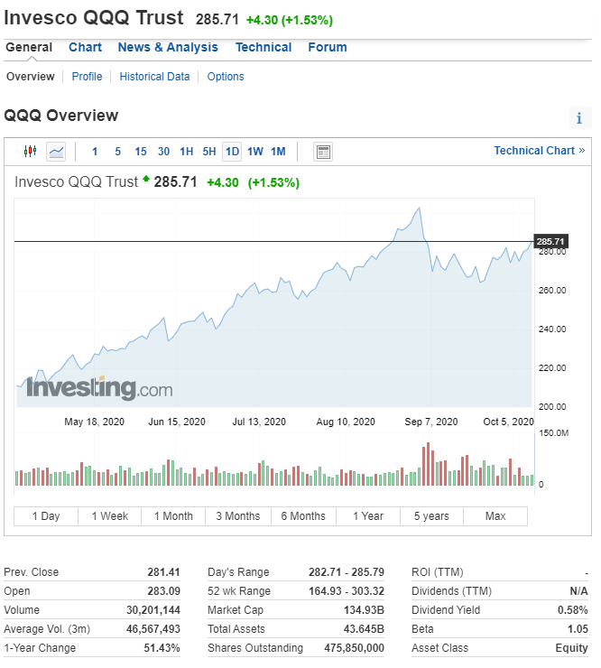The height and width of the screenshot is (668, 601).
Task: Click the Open value 283.09
Action: (x=164, y=591)
